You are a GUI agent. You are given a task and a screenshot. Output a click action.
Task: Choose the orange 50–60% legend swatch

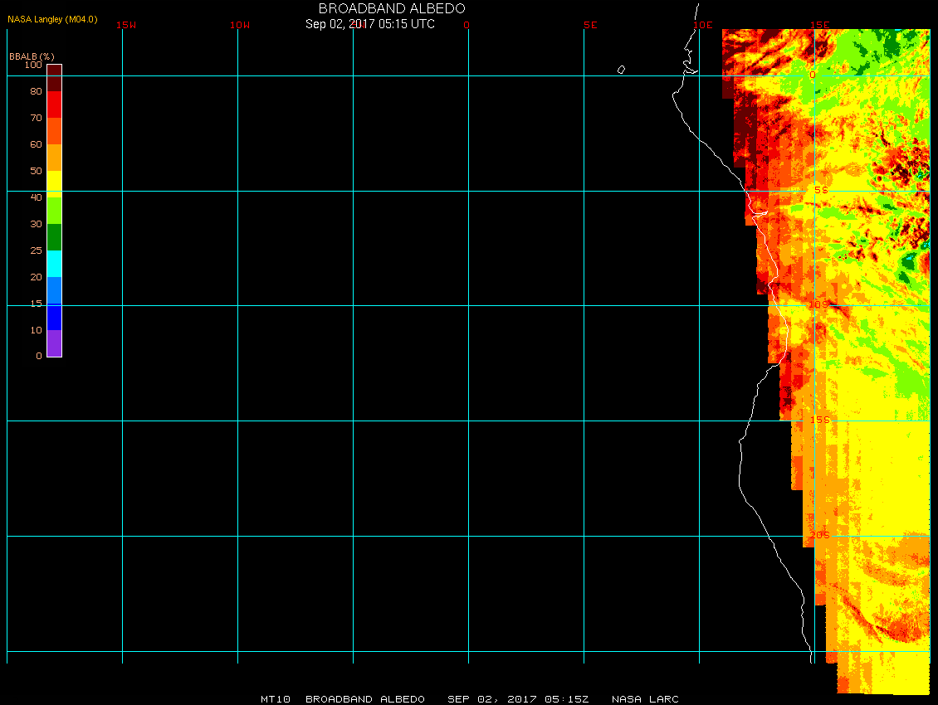[54, 157]
